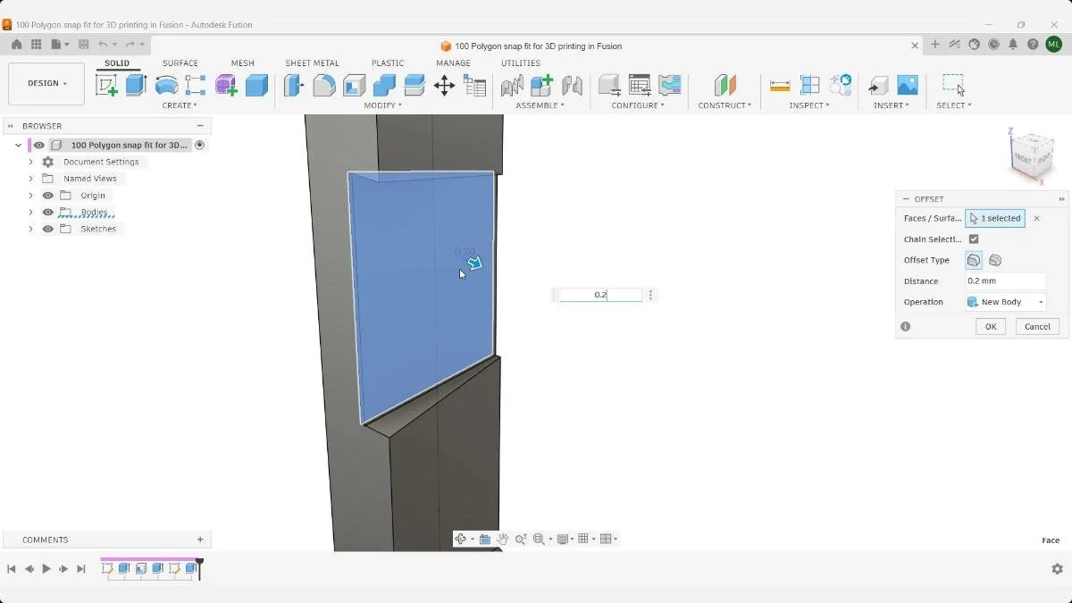Select the Measure ruler icon
This screenshot has height=603, width=1072.
(x=780, y=85)
